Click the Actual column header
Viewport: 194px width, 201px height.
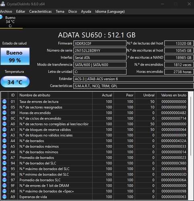(103, 95)
